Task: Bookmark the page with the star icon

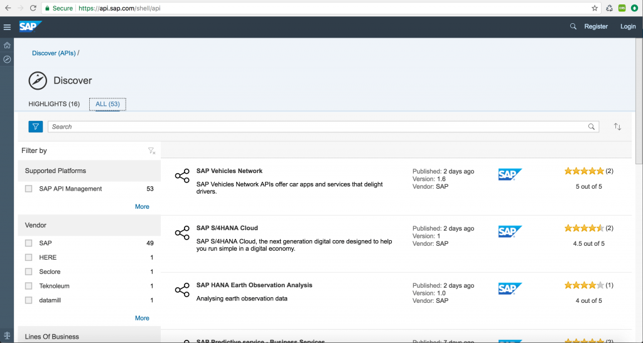Action: (595, 8)
